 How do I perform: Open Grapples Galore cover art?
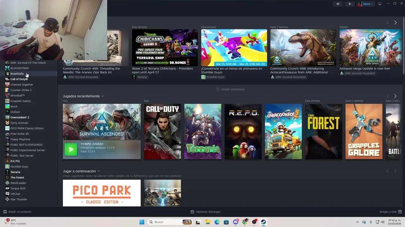(x=364, y=131)
